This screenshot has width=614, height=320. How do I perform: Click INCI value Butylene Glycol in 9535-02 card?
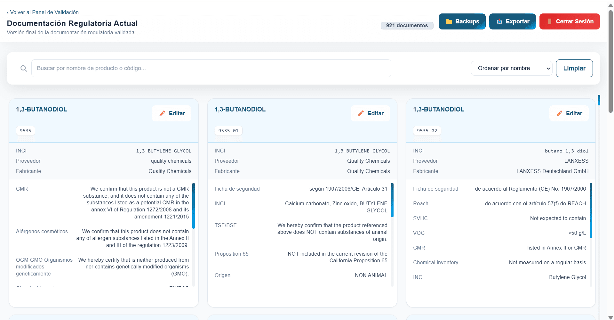pos(568,277)
